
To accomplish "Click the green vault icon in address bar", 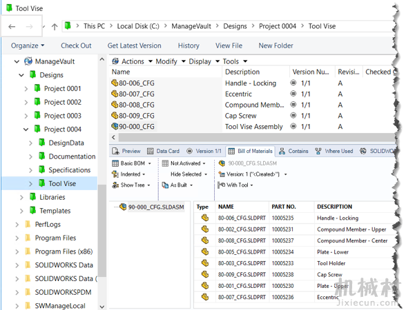I will click(x=68, y=25).
